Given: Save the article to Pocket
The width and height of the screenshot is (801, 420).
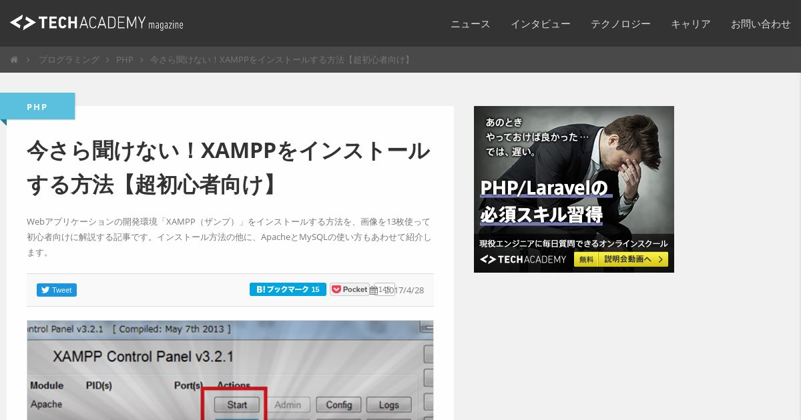Looking at the screenshot, I should click(x=350, y=289).
